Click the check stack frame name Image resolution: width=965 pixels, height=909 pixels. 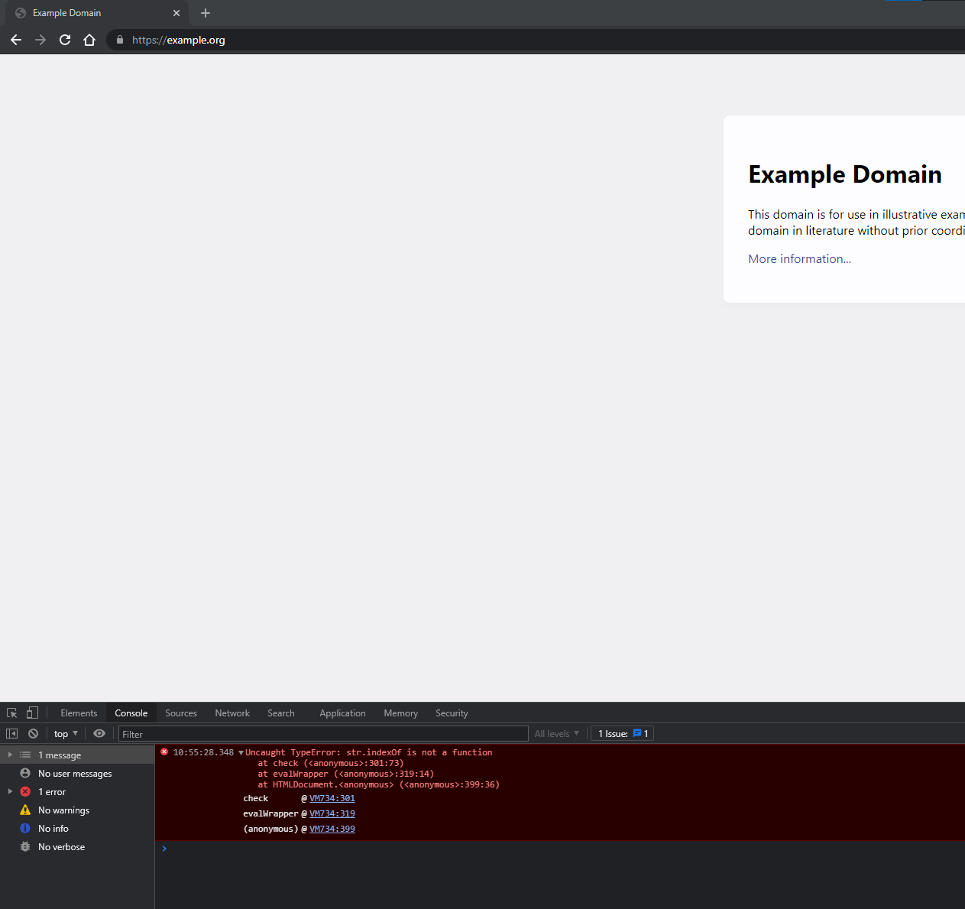pos(256,798)
